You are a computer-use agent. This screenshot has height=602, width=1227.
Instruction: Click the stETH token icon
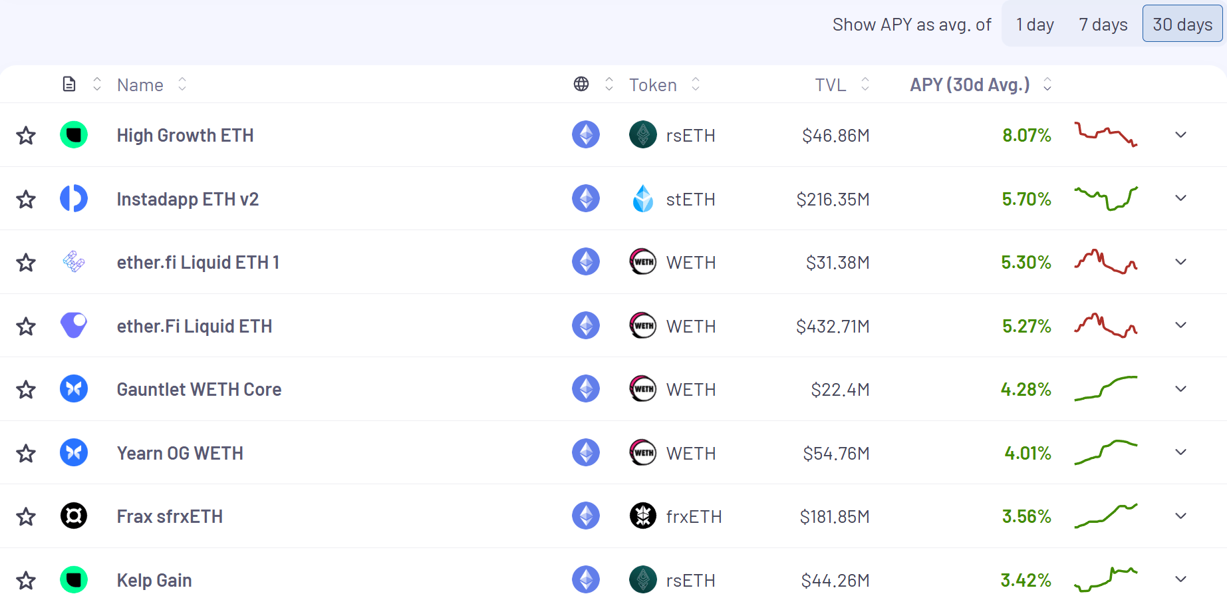tap(643, 199)
